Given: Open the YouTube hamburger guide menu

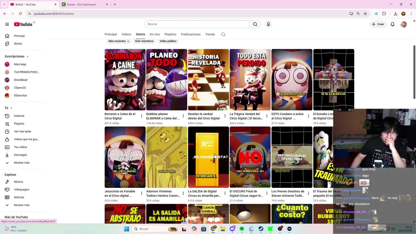Looking at the screenshot, I should point(7,24).
